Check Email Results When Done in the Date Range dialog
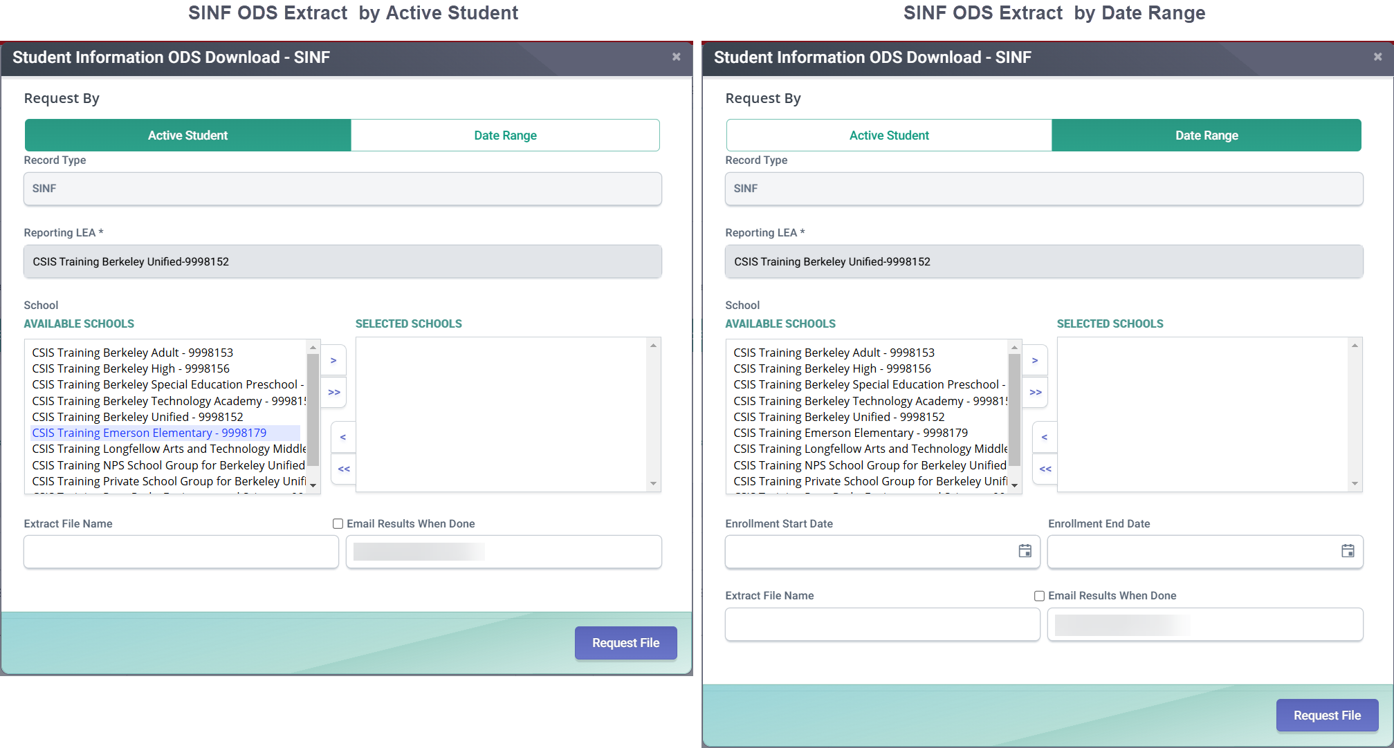 [x=1039, y=595]
